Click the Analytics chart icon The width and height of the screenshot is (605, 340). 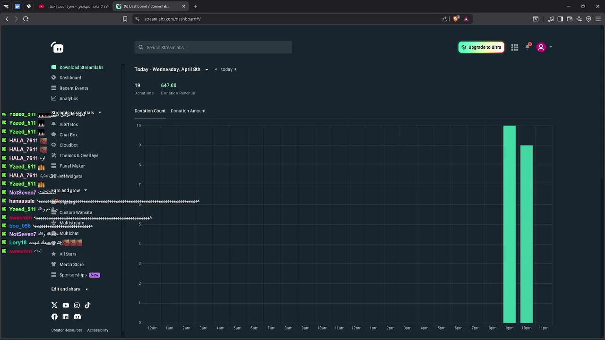pyautogui.click(x=53, y=98)
